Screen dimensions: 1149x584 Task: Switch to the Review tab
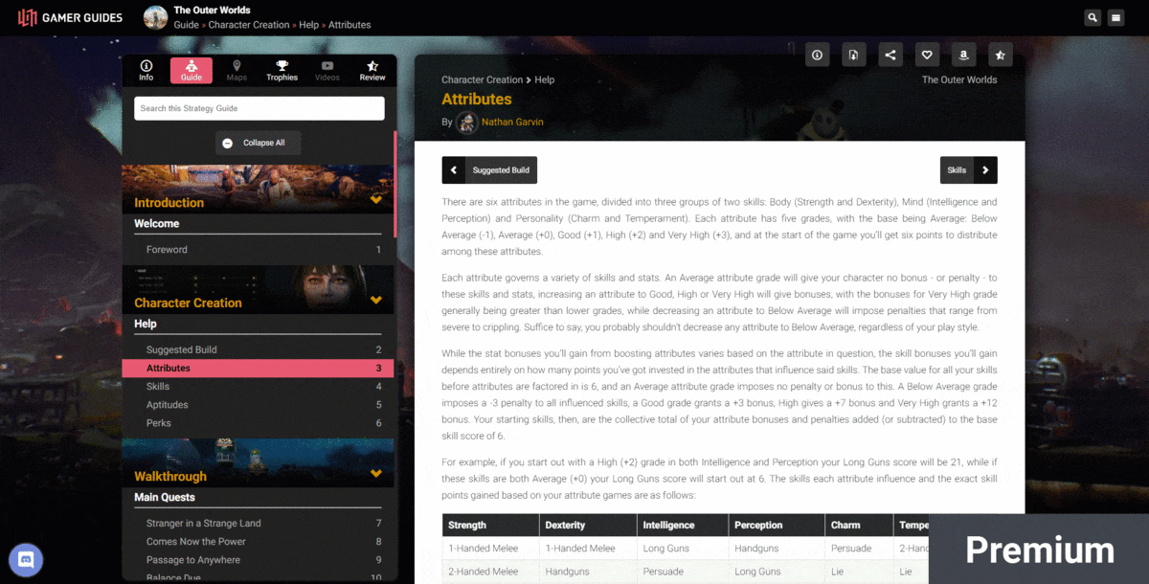coord(372,71)
